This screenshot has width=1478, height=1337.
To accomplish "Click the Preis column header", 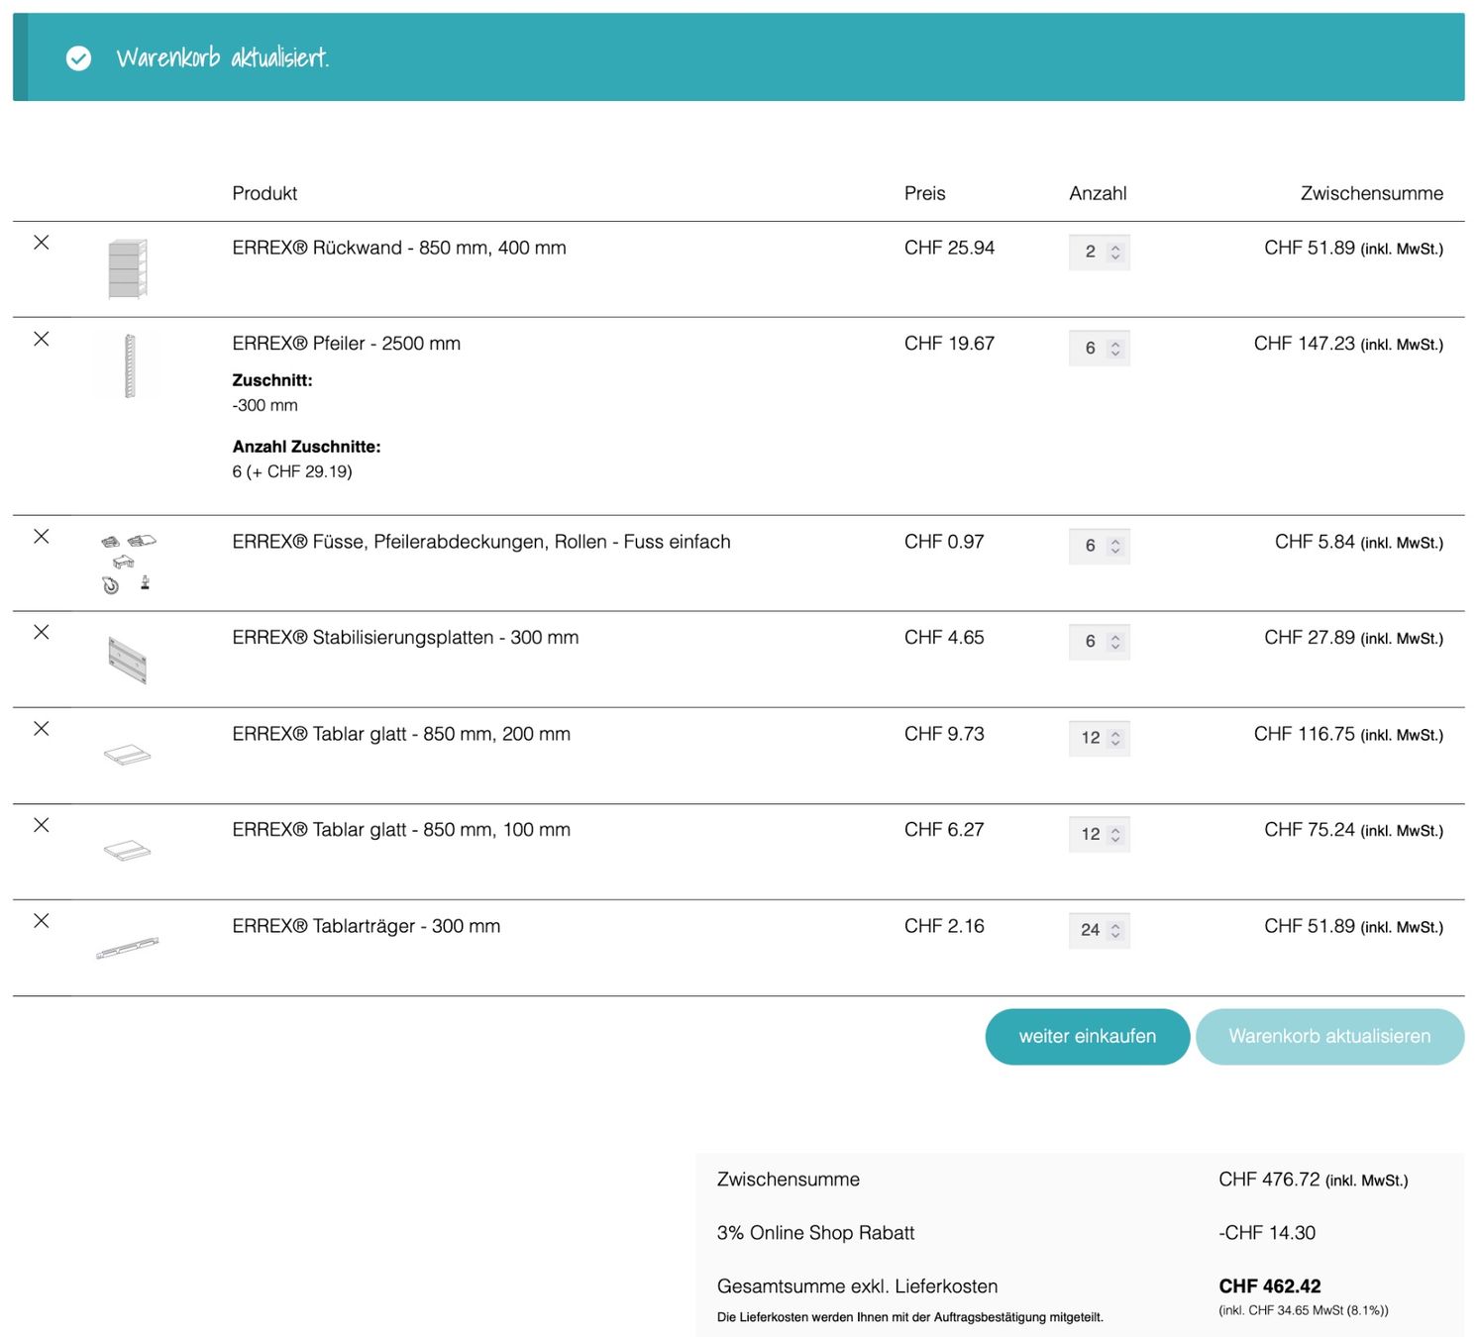I will 925,193.
